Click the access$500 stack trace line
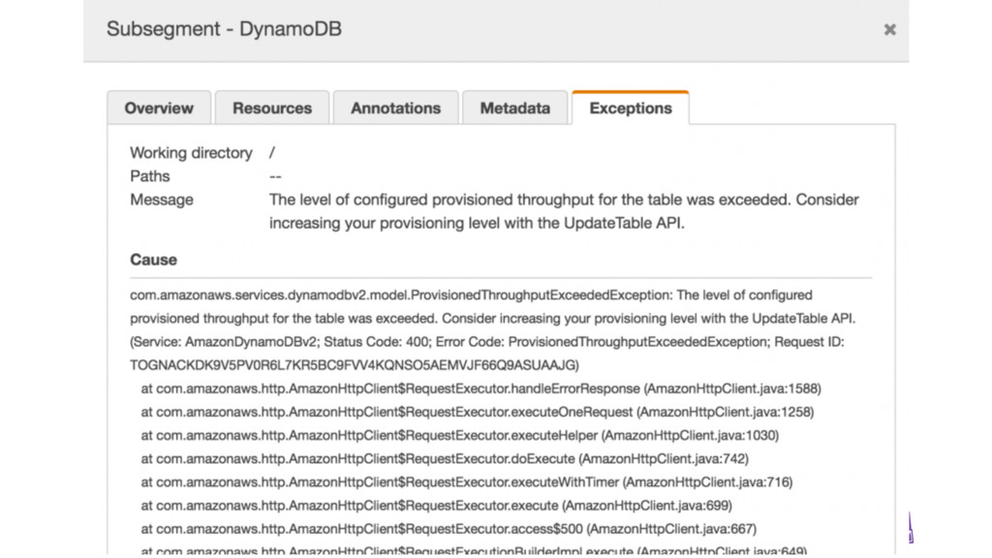992x558 pixels. (449, 529)
